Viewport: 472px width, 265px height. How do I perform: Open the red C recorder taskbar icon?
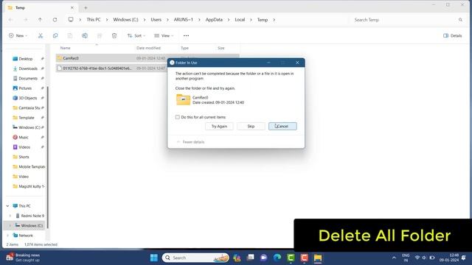305,258
